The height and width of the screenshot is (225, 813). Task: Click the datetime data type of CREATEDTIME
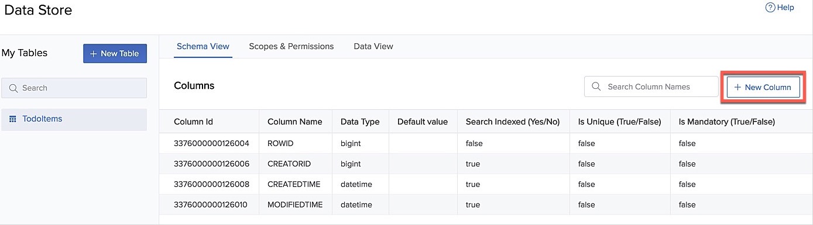click(x=356, y=184)
